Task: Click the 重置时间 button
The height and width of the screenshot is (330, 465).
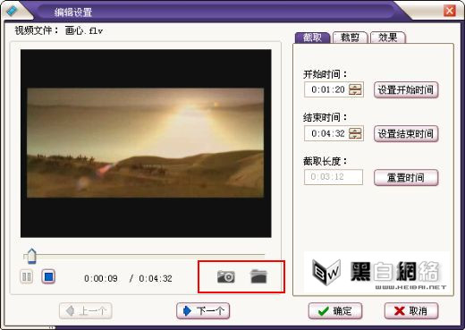Action: point(406,178)
